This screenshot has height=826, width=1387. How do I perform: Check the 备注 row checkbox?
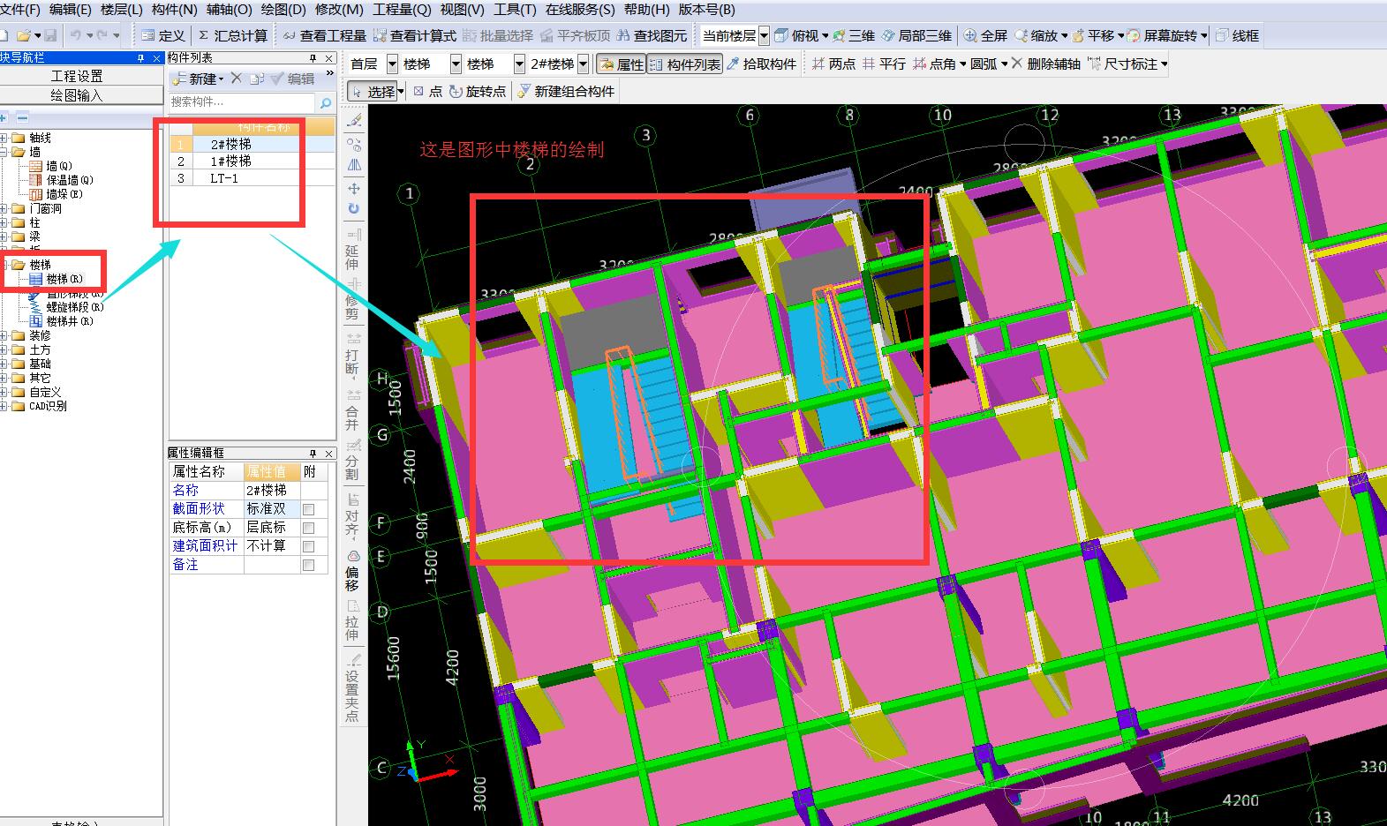tap(308, 565)
